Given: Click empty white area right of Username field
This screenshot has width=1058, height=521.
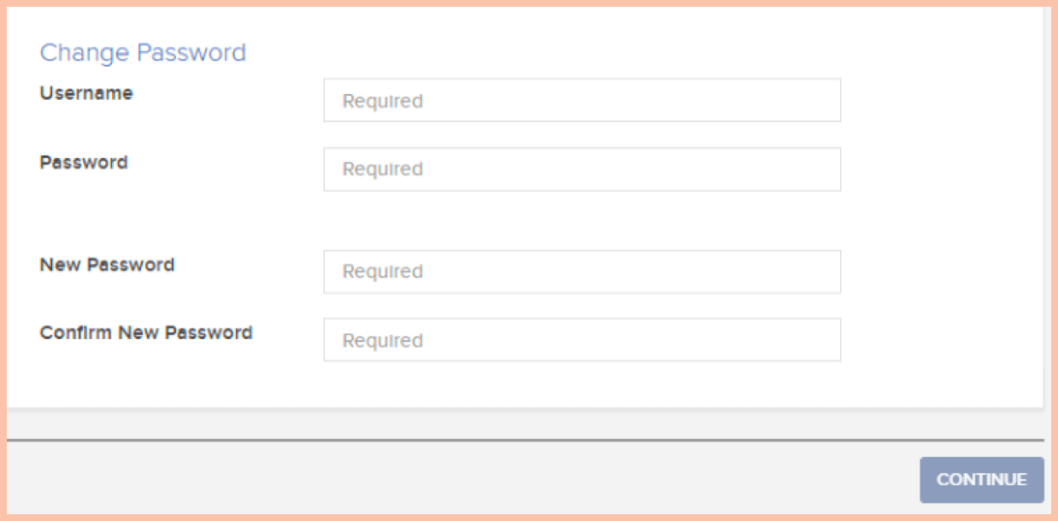Looking at the screenshot, I should [x=940, y=101].
